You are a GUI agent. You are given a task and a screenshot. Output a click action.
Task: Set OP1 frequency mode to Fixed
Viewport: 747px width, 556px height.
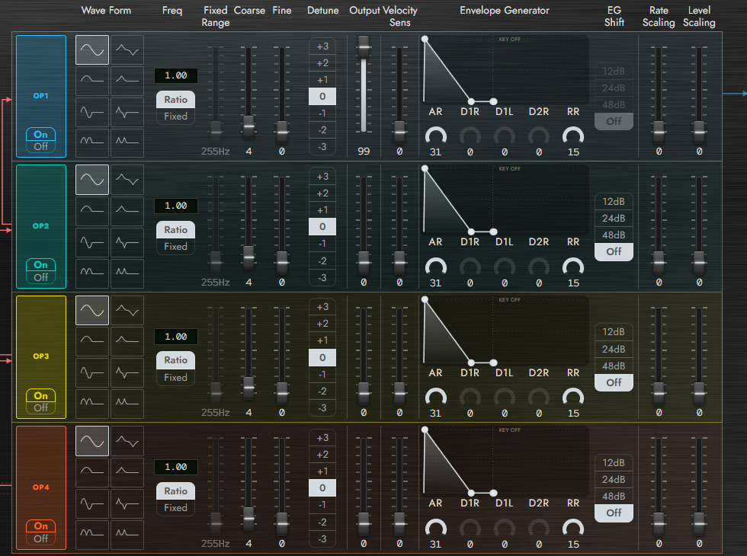tap(176, 116)
